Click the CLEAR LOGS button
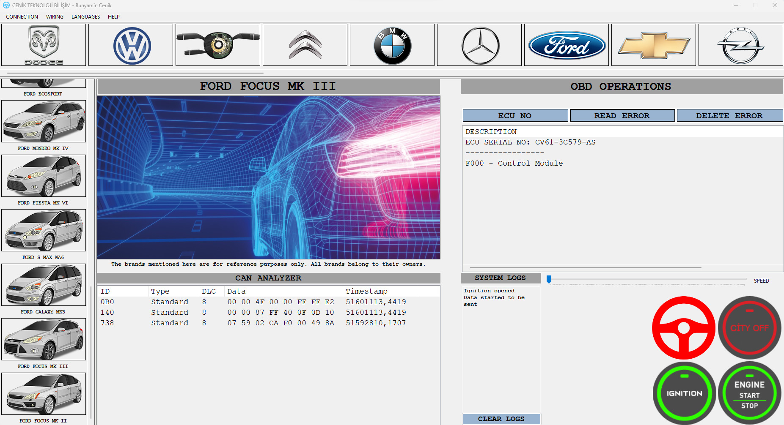This screenshot has width=784, height=425. (501, 419)
